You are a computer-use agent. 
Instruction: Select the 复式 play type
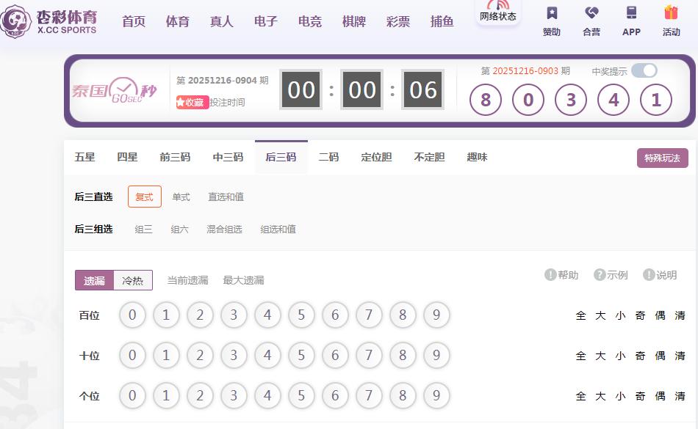pos(145,197)
